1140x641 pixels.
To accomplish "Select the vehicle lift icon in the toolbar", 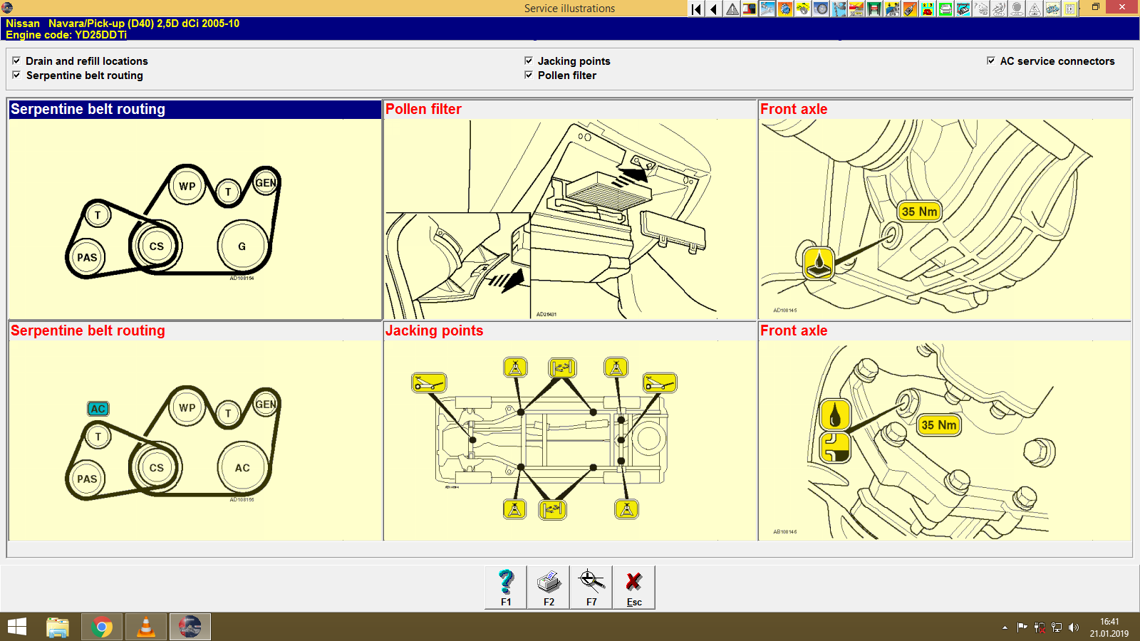I will [x=874, y=8].
